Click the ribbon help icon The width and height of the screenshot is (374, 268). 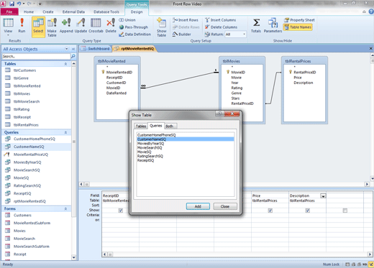[371, 11]
